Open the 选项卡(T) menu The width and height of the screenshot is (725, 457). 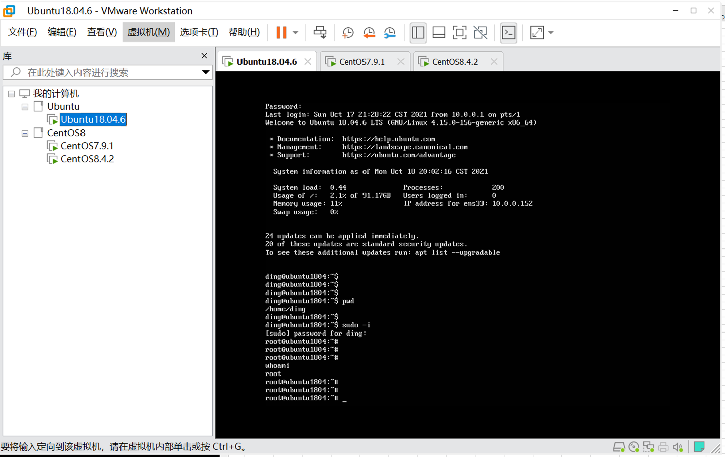(x=199, y=32)
